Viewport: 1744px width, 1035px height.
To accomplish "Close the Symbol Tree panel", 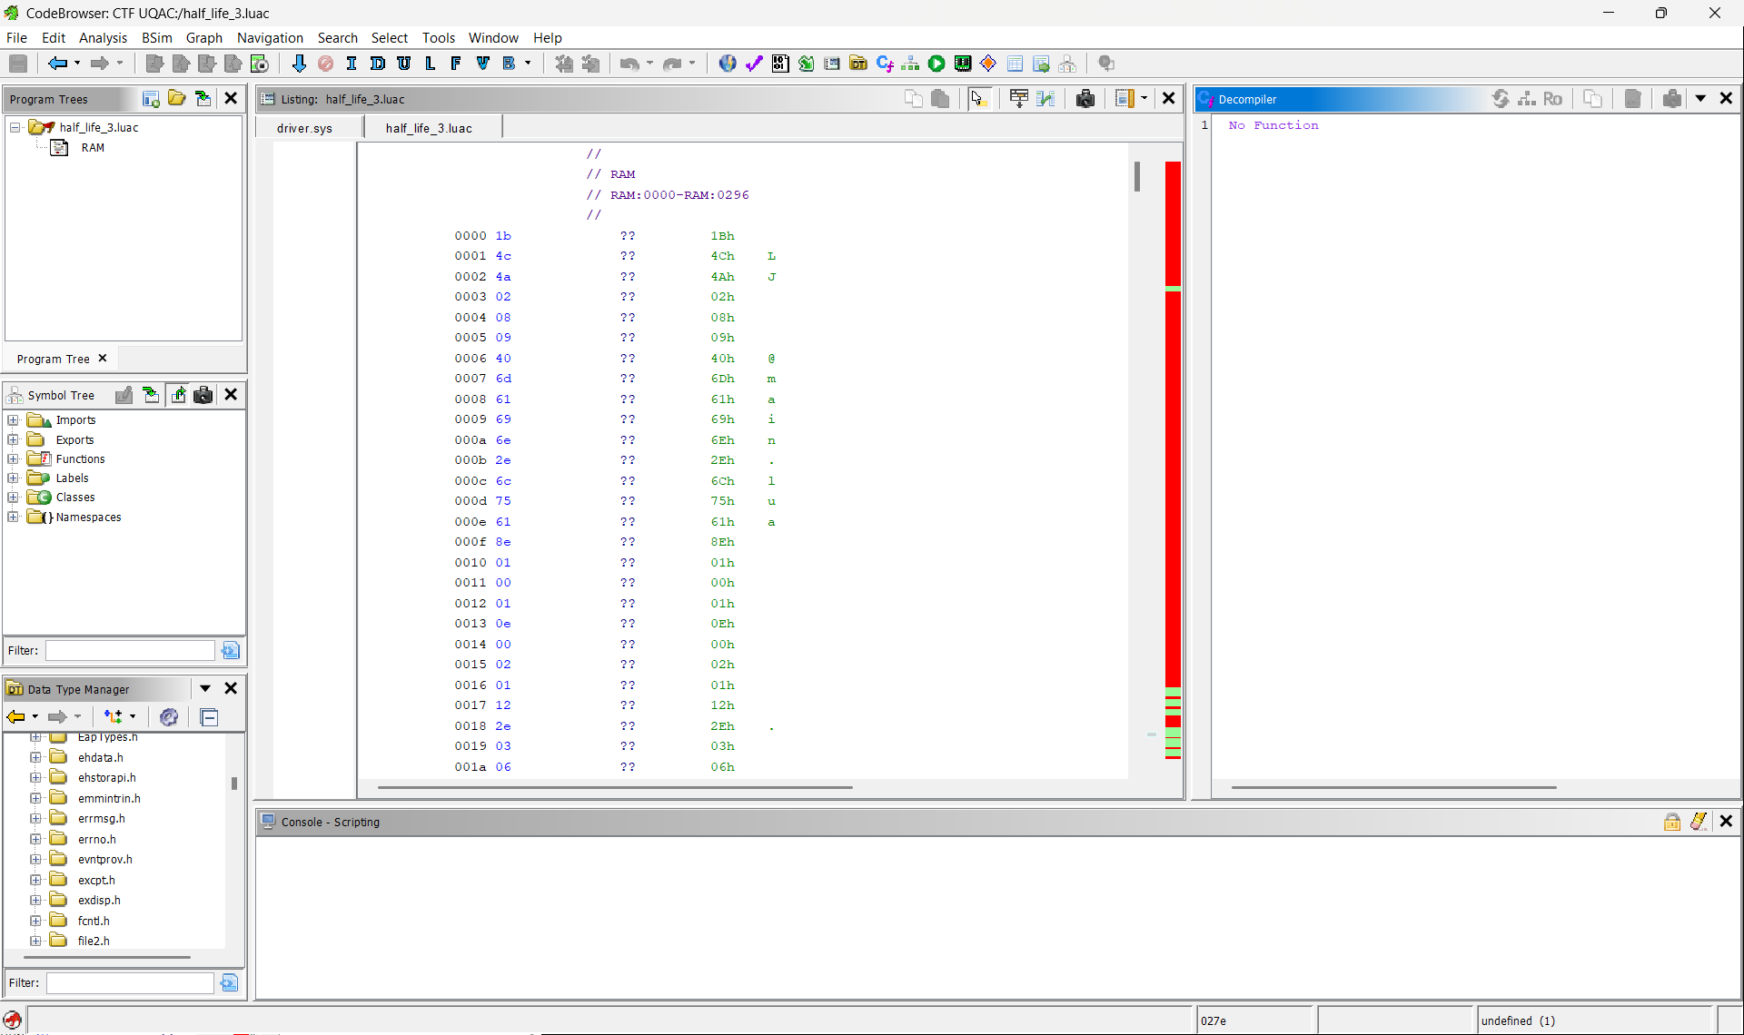I will [231, 394].
